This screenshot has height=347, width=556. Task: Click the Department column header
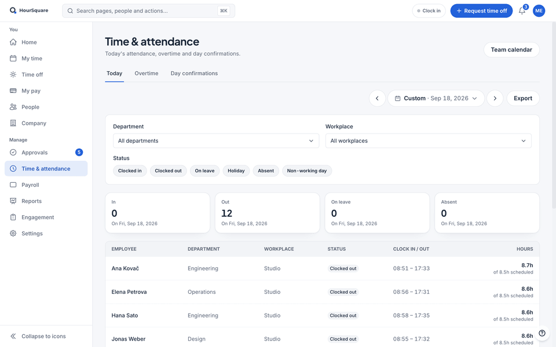(x=203, y=249)
